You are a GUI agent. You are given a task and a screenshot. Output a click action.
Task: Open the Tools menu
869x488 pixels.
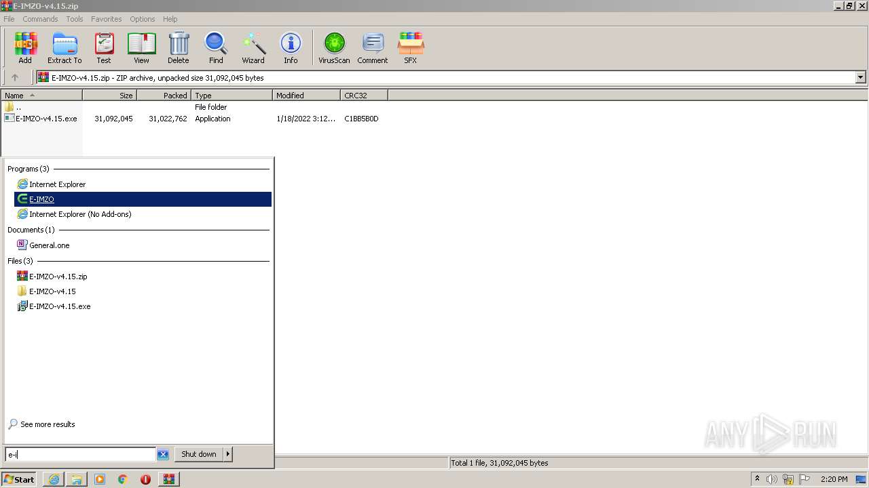pos(75,19)
